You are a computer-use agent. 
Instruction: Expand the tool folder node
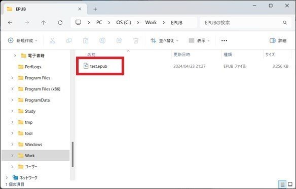tap(12, 133)
